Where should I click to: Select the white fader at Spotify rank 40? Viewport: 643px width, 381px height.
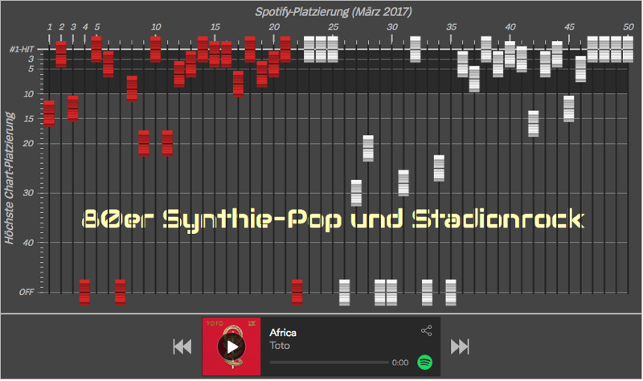(x=510, y=54)
